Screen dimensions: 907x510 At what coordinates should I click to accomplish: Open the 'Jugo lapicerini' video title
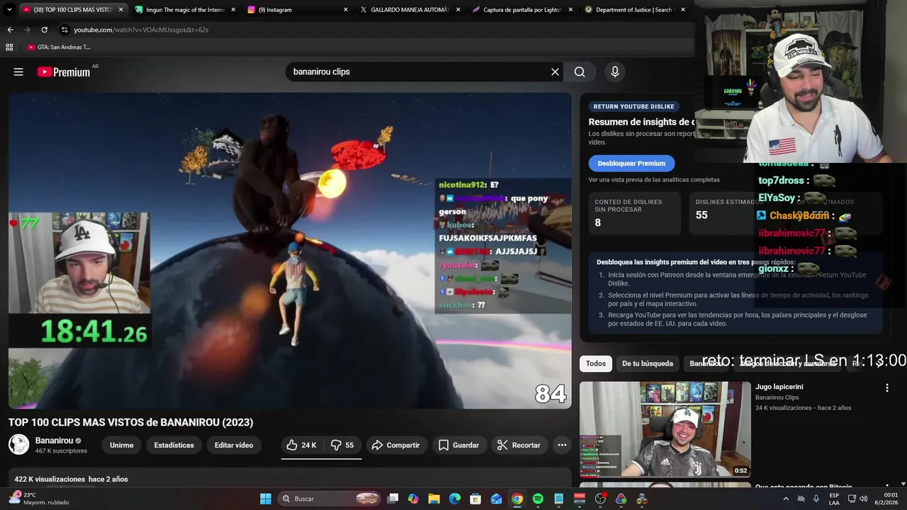click(779, 387)
